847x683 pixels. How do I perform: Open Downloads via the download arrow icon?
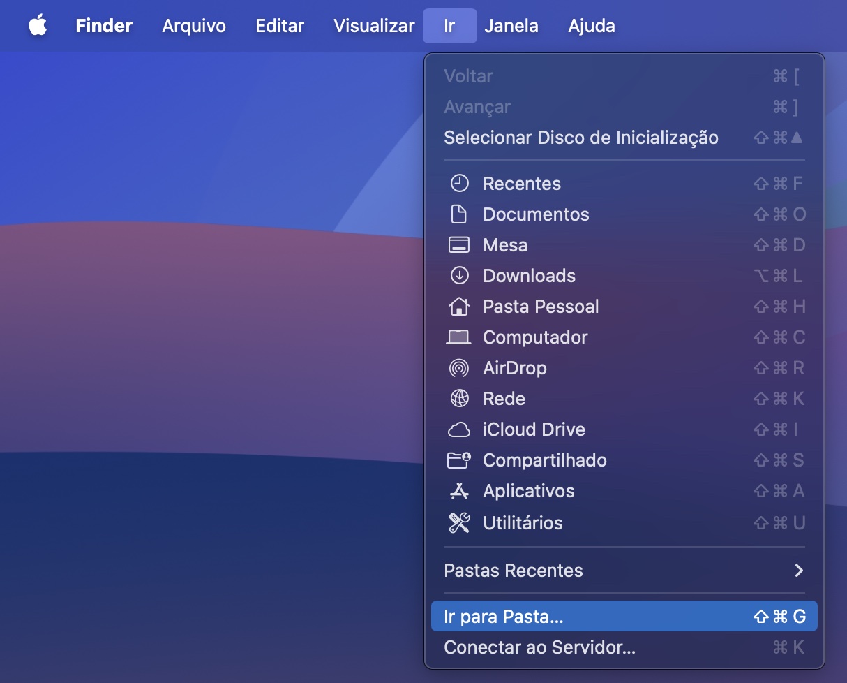click(459, 275)
